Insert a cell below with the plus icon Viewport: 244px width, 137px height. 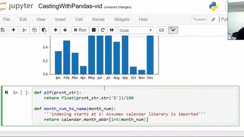pyautogui.click(x=14, y=30)
